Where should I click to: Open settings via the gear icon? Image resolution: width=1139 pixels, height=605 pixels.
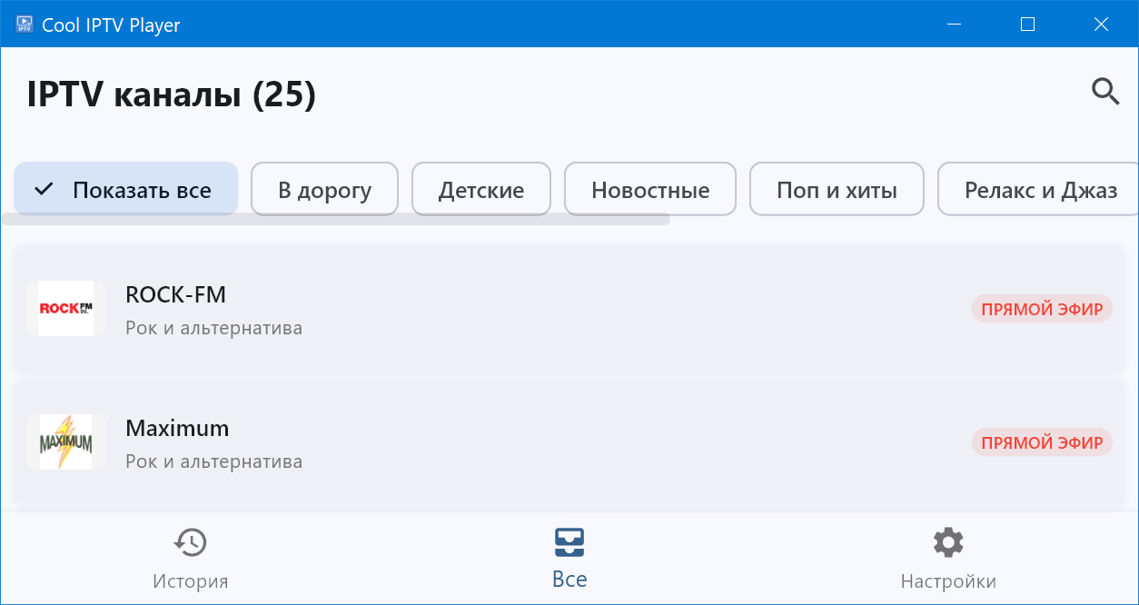[948, 541]
